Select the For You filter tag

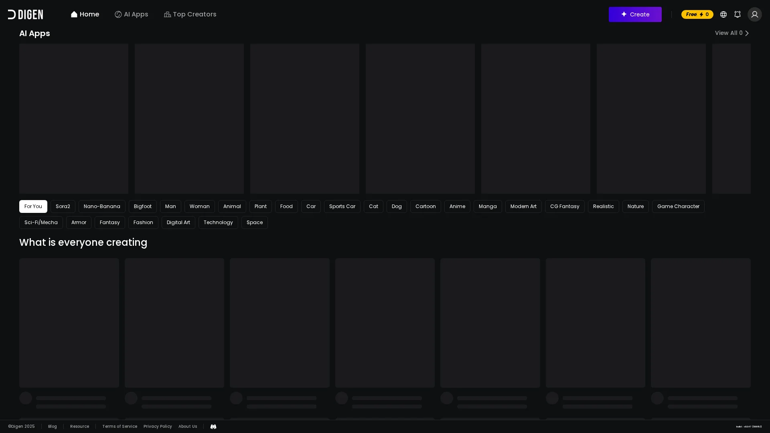pos(33,206)
